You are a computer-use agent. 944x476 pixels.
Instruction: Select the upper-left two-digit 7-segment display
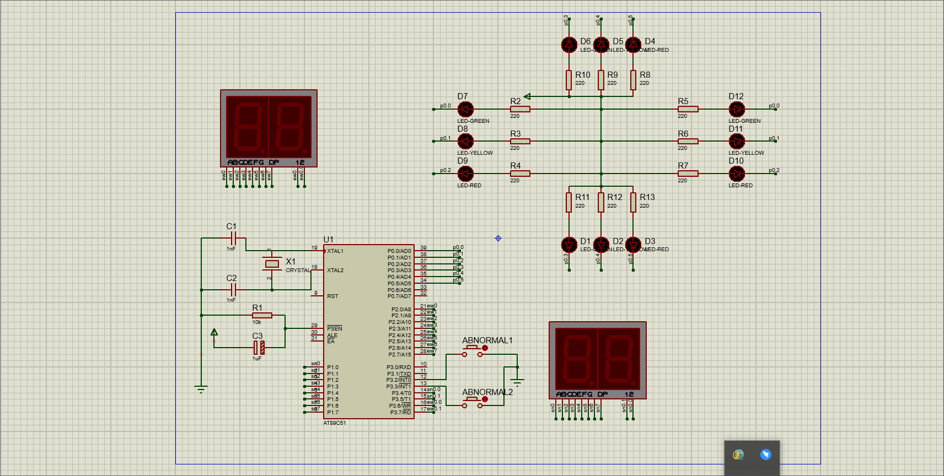click(269, 128)
